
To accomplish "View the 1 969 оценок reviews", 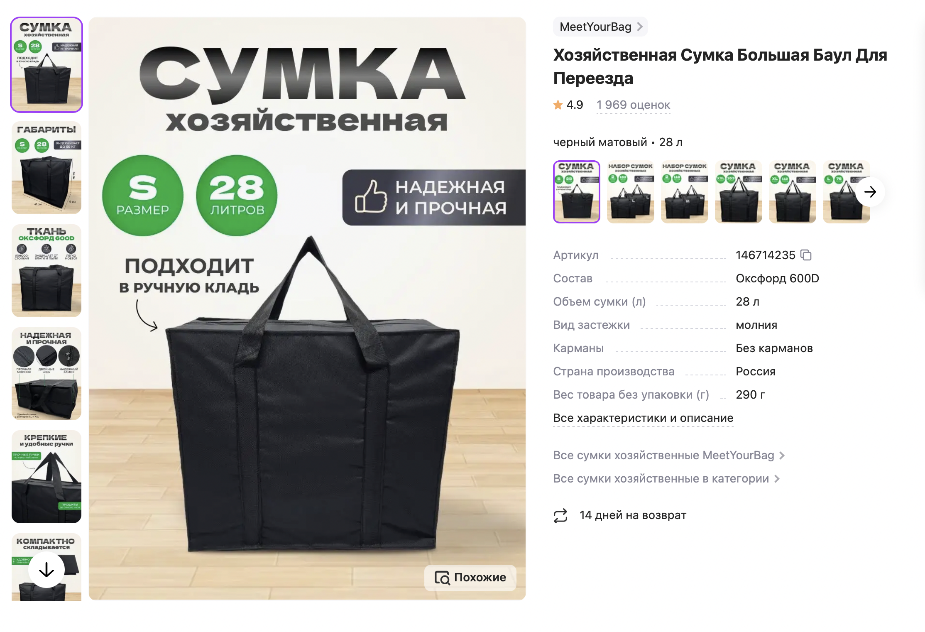I will (633, 105).
